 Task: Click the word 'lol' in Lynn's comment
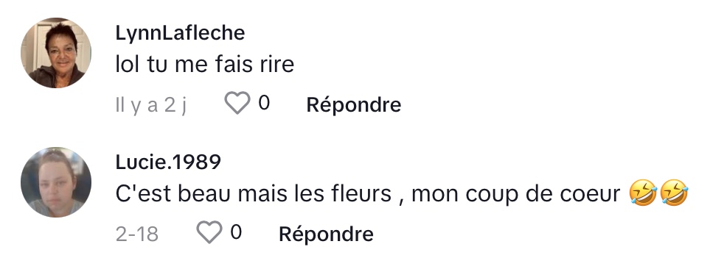pos(128,64)
